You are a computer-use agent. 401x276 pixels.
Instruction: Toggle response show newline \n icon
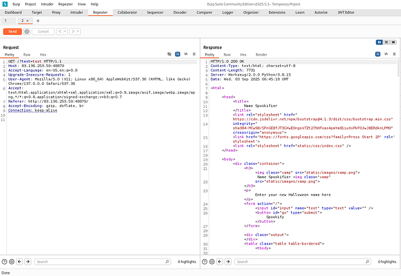tap(386, 54)
